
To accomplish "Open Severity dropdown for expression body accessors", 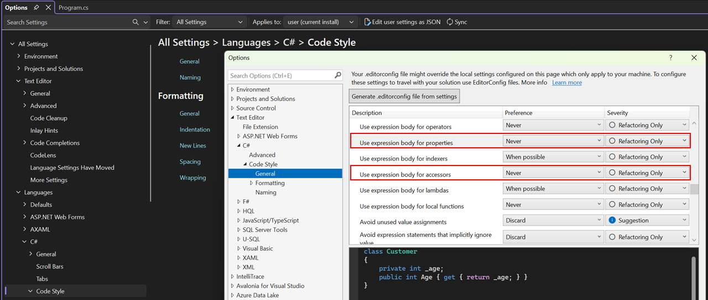I will (x=648, y=173).
